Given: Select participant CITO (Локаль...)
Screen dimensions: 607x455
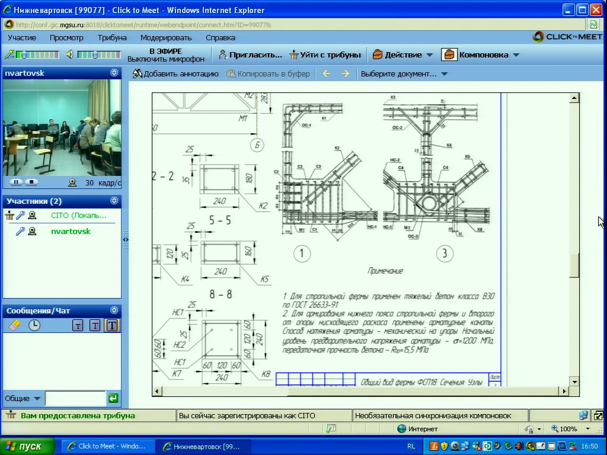Looking at the screenshot, I should [x=79, y=216].
